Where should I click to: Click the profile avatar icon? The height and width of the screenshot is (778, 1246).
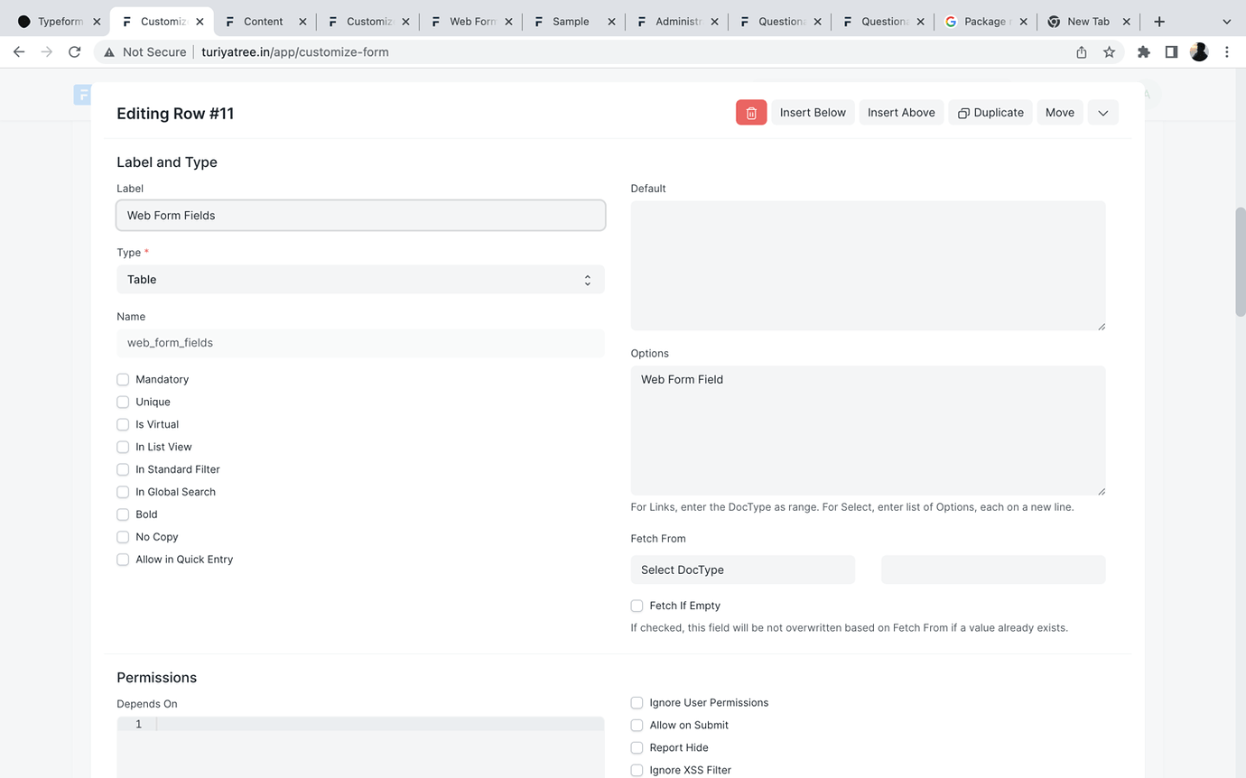coord(1199,51)
